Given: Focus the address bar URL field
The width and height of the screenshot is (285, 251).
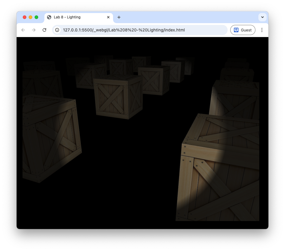Looking at the screenshot, I should click(x=142, y=30).
